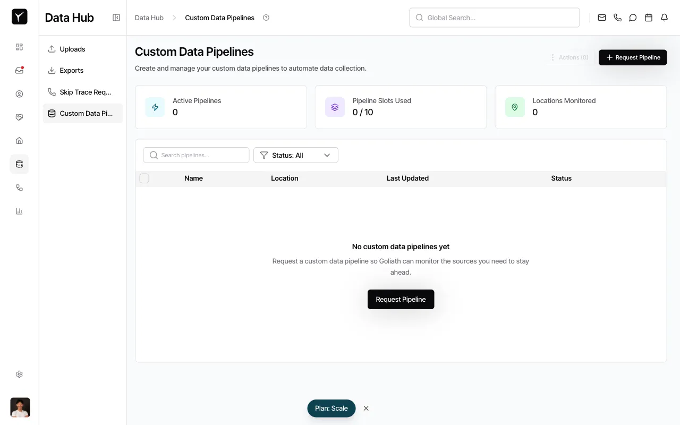This screenshot has height=425, width=680.
Task: Check the inbox icon with red notification dot
Action: click(19, 70)
